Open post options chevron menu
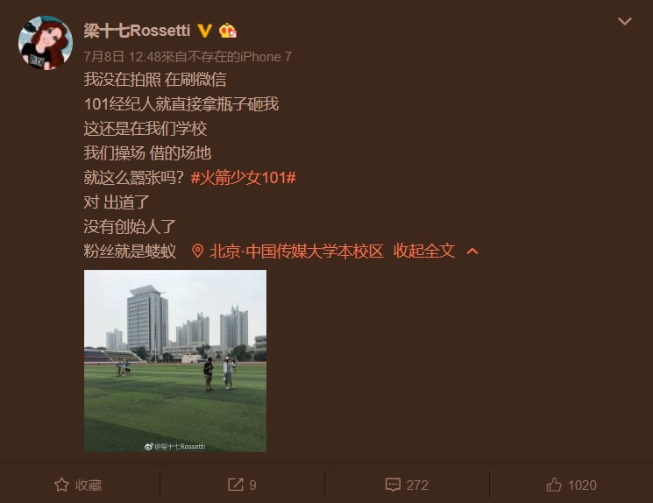This screenshot has width=653, height=503. [625, 21]
